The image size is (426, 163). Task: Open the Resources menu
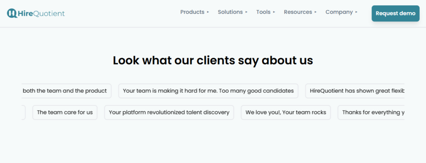(x=298, y=12)
